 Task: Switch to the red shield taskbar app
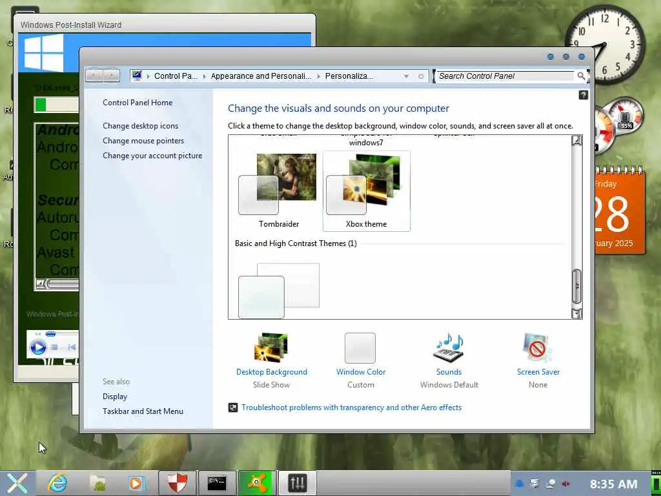pyautogui.click(x=178, y=483)
